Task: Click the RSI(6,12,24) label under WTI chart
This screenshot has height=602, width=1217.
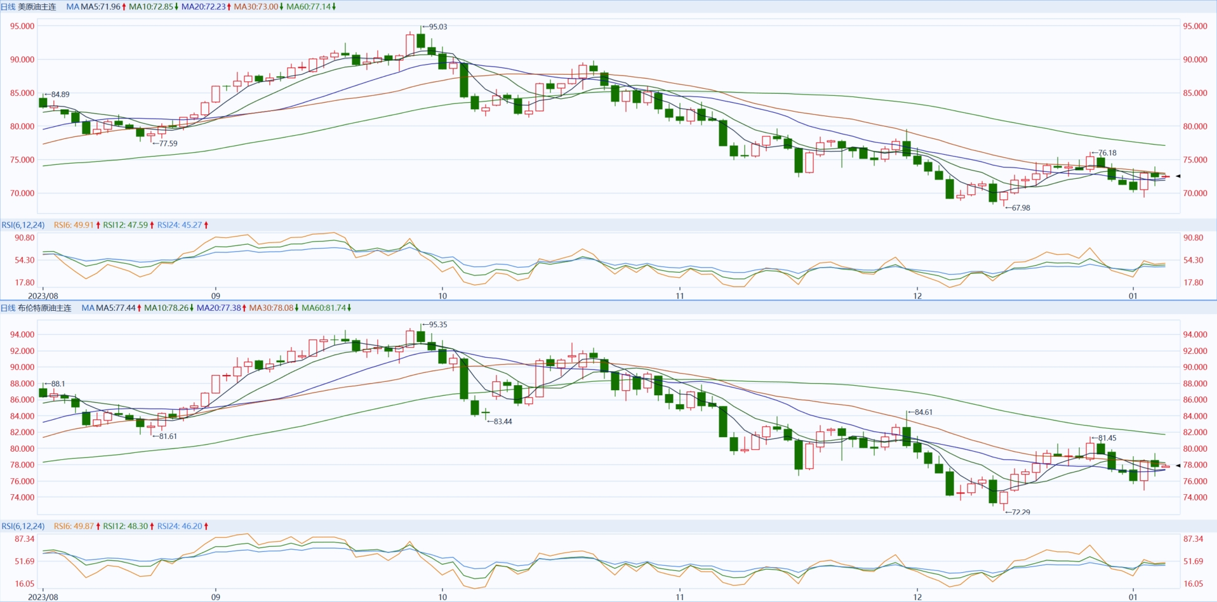Action: coord(23,225)
